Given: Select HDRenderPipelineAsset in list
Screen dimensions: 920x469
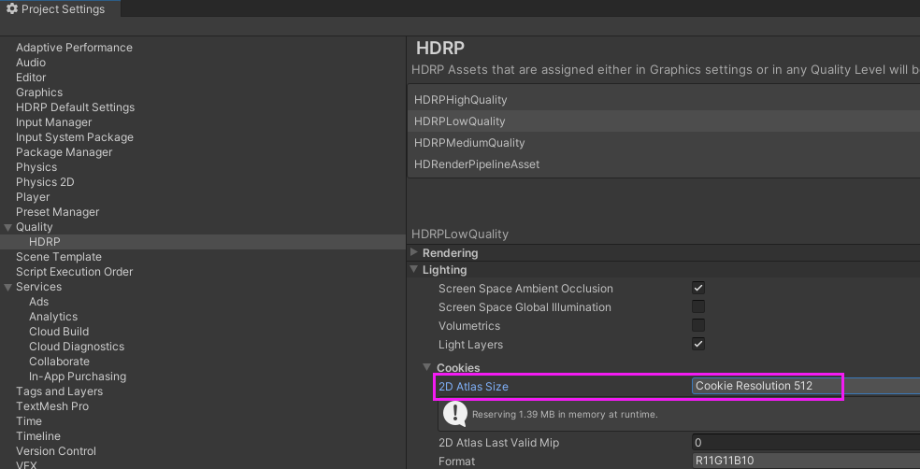Looking at the screenshot, I should [x=664, y=164].
